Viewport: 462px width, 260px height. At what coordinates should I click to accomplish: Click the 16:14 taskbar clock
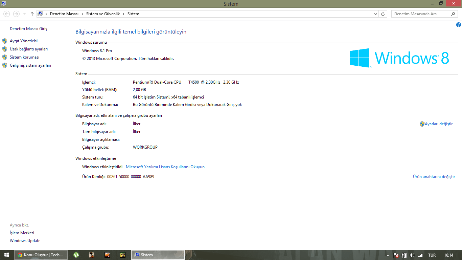coord(449,255)
